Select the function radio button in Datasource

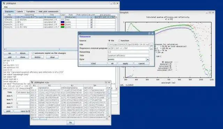click(x=119, y=41)
